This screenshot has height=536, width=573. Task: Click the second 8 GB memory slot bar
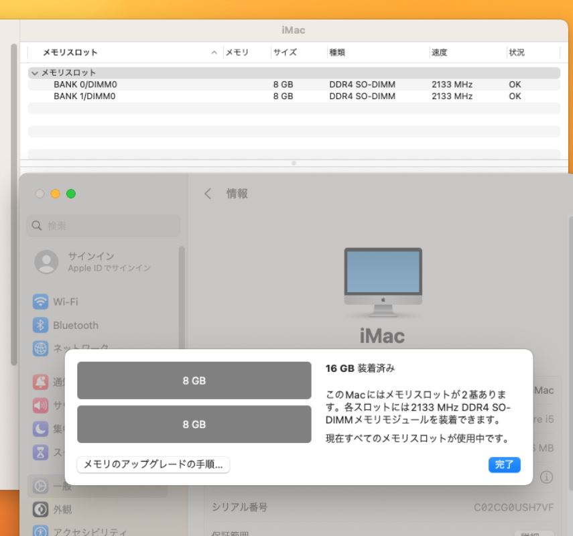point(194,424)
